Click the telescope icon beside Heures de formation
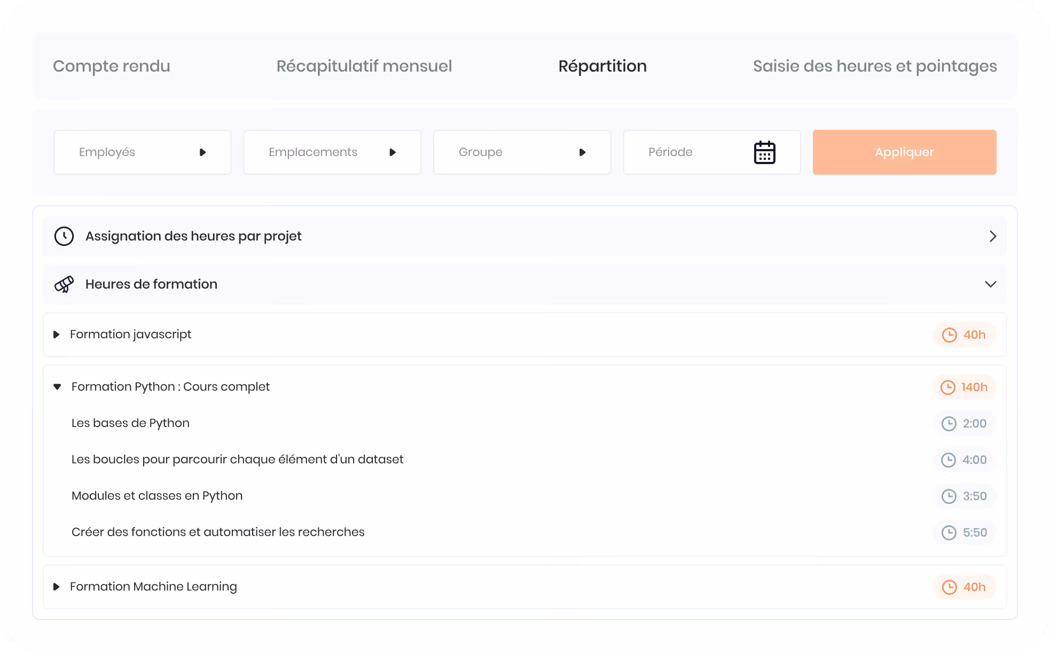Screen dimensions: 1050x652 pyautogui.click(x=64, y=284)
